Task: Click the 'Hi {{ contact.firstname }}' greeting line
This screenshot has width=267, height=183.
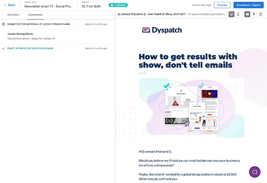Action: click(x=155, y=151)
